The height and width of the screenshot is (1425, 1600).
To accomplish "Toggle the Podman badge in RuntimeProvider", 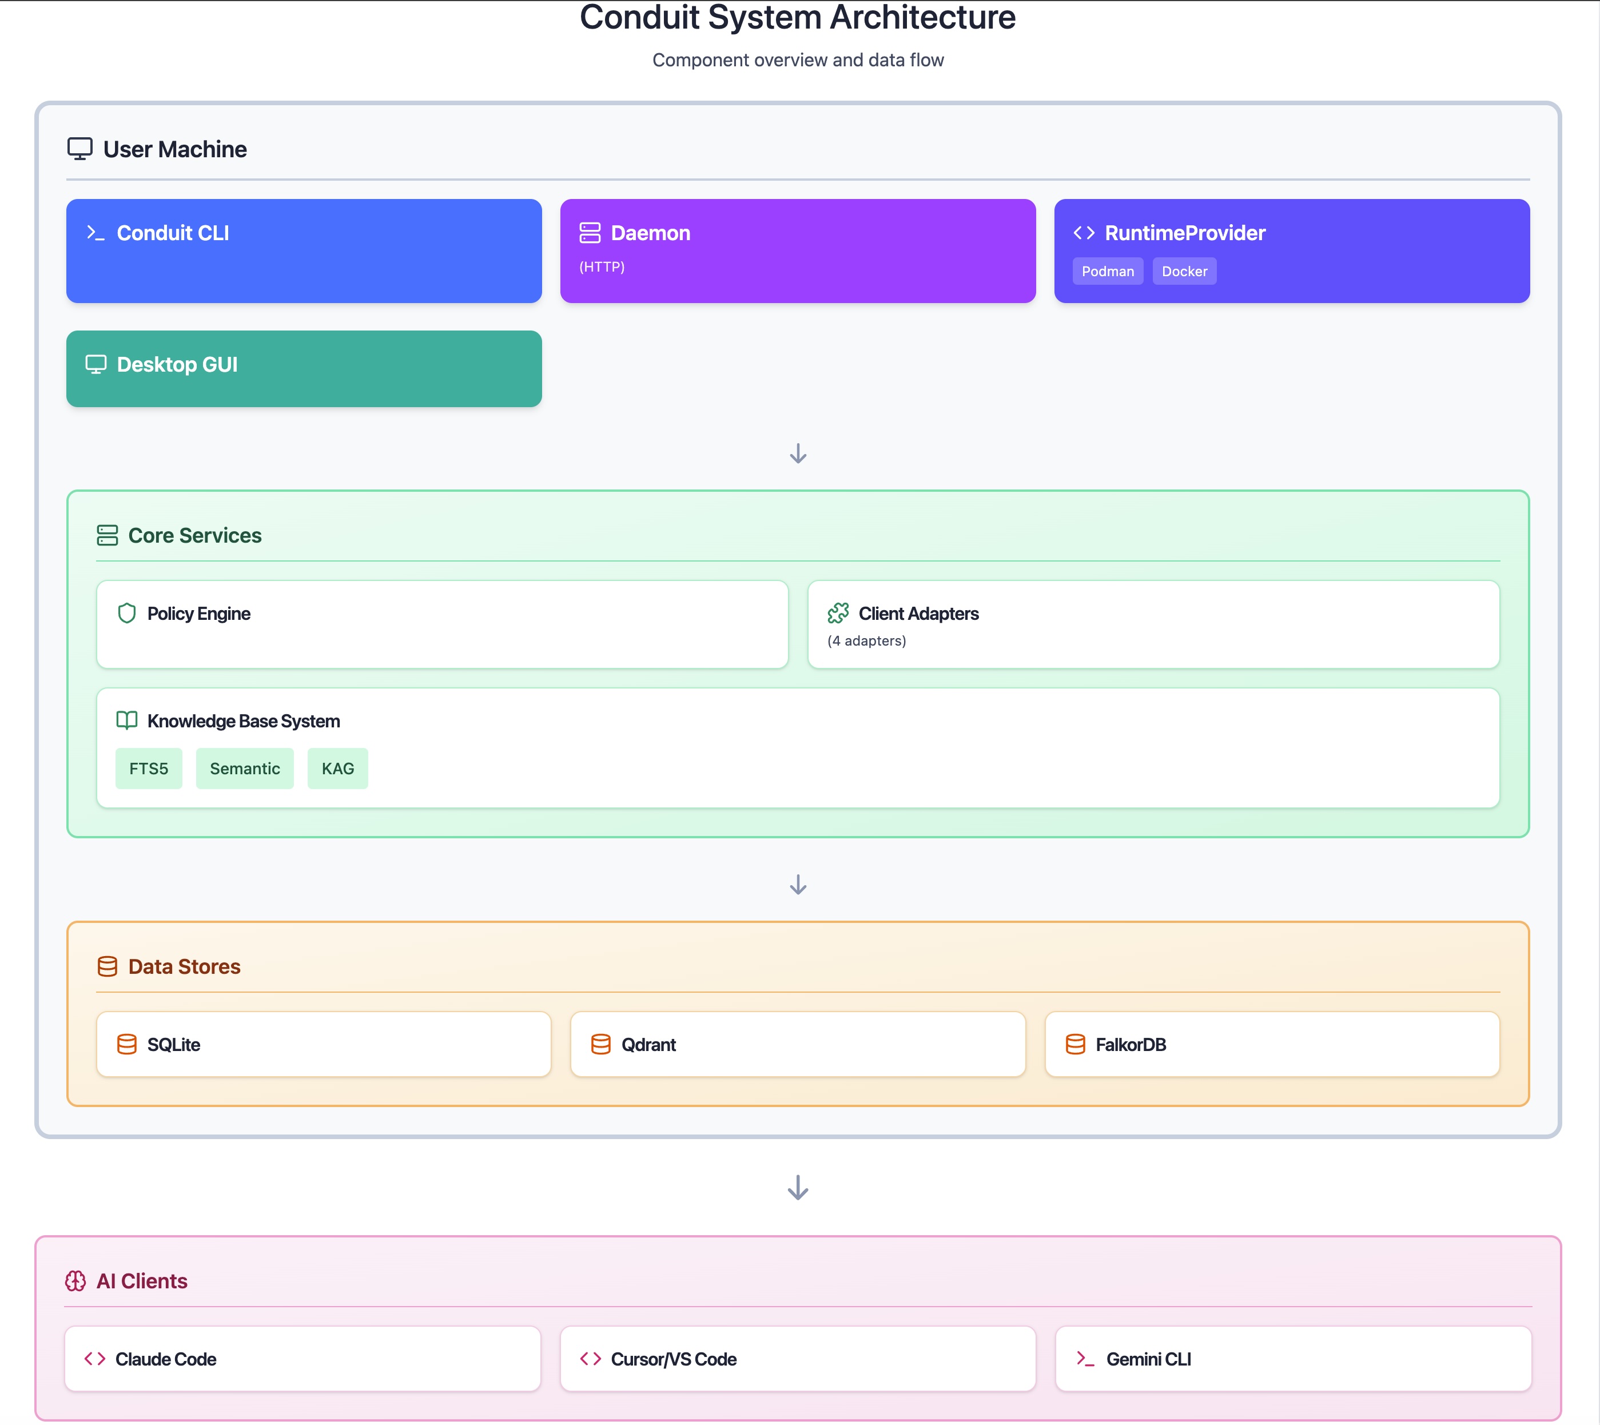I will click(x=1108, y=271).
